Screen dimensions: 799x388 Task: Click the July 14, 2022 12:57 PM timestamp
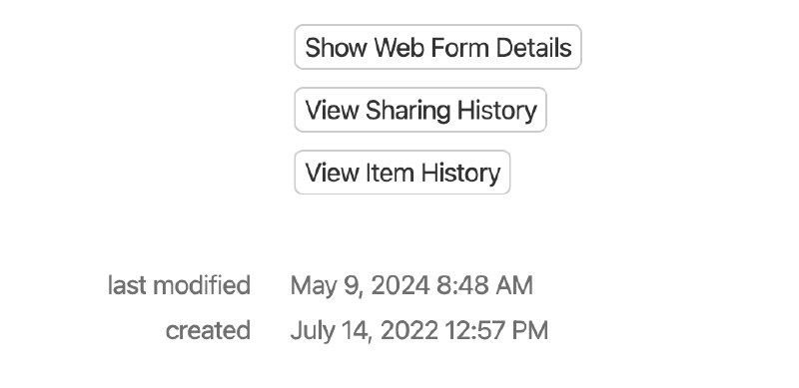pos(418,330)
